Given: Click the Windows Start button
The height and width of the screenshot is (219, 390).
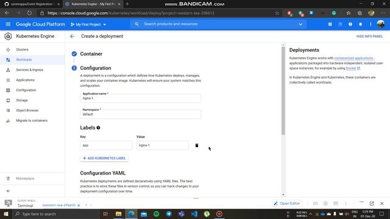Looking at the screenshot, I should (6, 214).
